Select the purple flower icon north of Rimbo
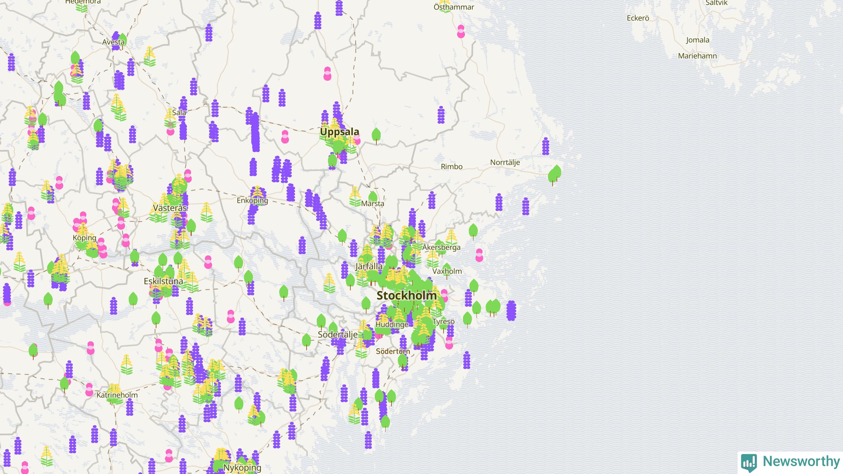 pos(441,115)
